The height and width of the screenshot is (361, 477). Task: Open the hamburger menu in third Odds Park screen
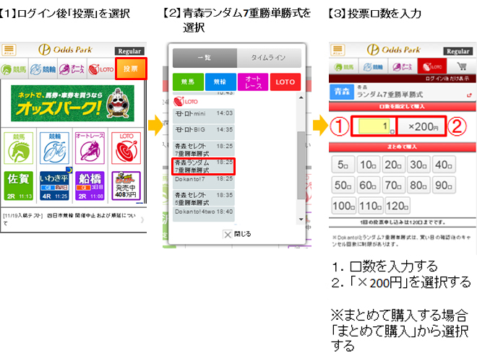[338, 50]
